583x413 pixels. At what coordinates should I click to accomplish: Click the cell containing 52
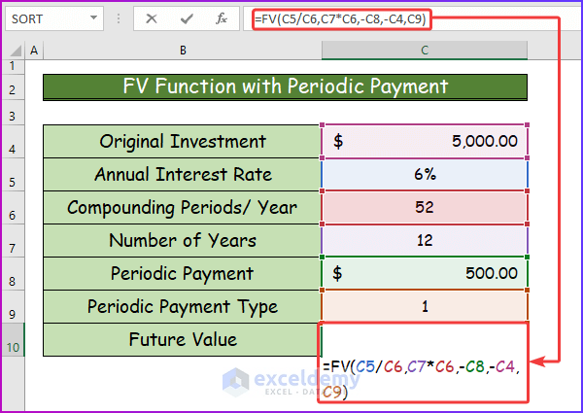click(425, 207)
